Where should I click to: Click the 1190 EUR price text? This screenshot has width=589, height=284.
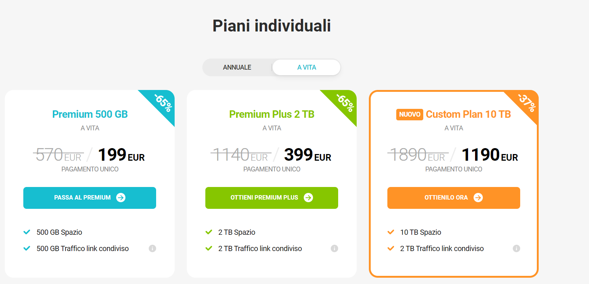coord(489,155)
